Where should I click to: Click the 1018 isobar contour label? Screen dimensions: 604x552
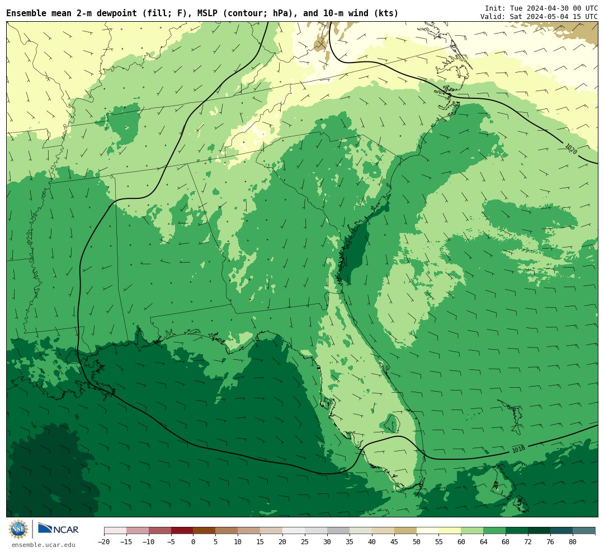point(518,449)
